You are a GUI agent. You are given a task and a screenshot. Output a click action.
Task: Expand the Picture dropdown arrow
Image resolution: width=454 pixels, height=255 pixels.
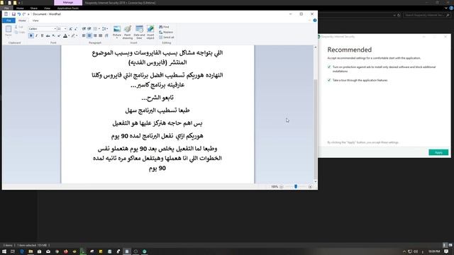(117, 38)
